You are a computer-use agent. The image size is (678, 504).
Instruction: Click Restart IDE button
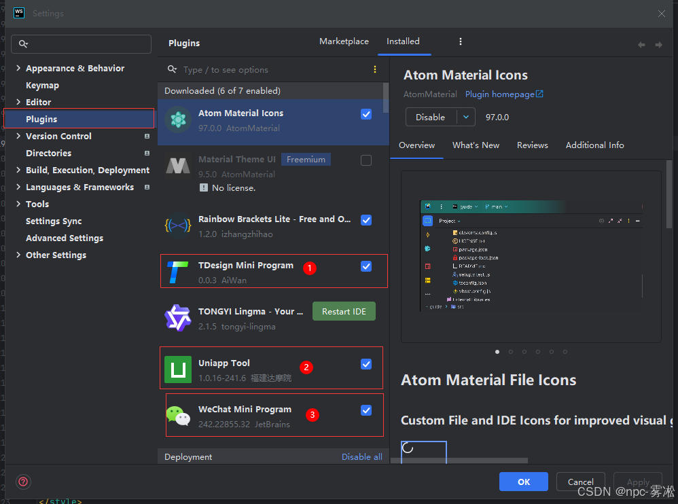(x=344, y=312)
